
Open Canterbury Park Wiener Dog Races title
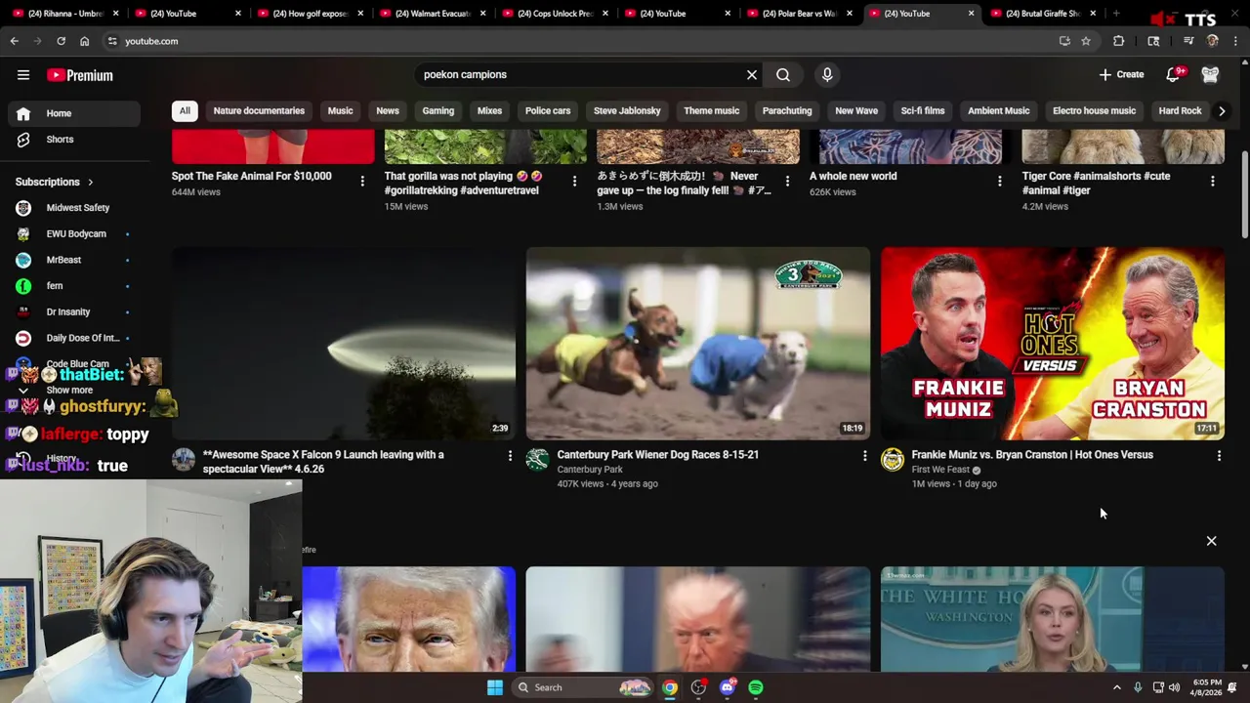coord(657,455)
